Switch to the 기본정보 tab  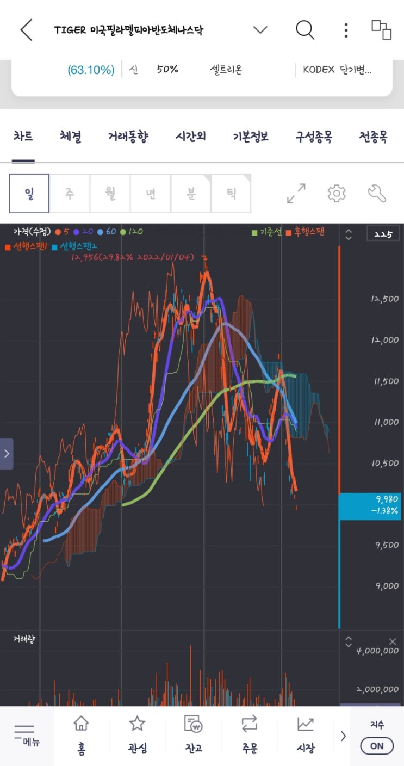(251, 137)
